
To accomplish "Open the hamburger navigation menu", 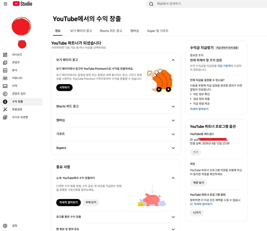I will click(6, 4).
